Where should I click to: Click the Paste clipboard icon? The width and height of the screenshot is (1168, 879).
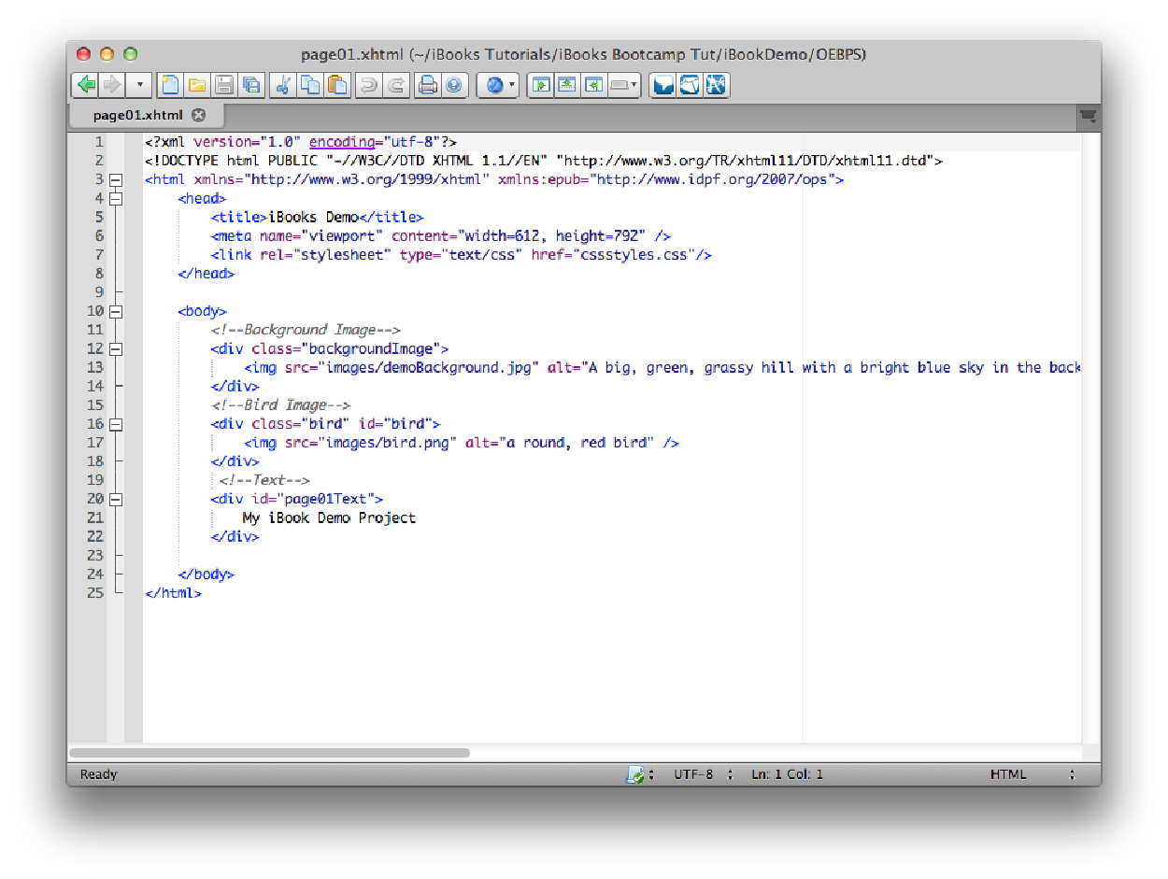point(337,85)
